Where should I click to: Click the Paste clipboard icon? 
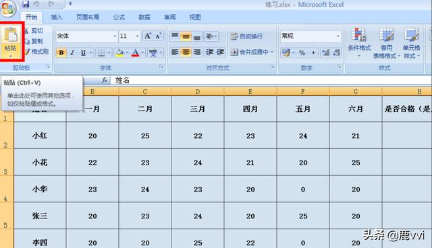11,34
